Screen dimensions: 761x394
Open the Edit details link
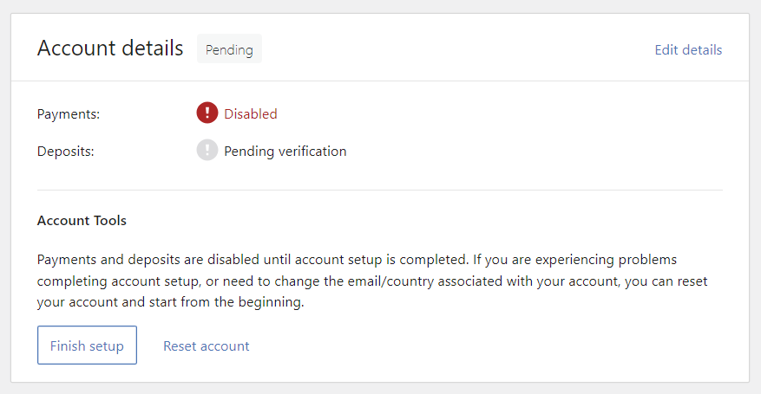688,49
